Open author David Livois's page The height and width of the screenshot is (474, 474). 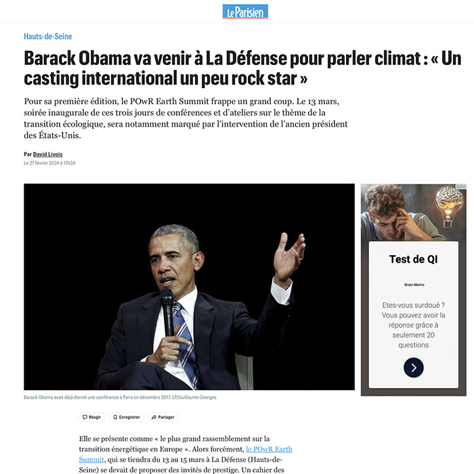[47, 154]
